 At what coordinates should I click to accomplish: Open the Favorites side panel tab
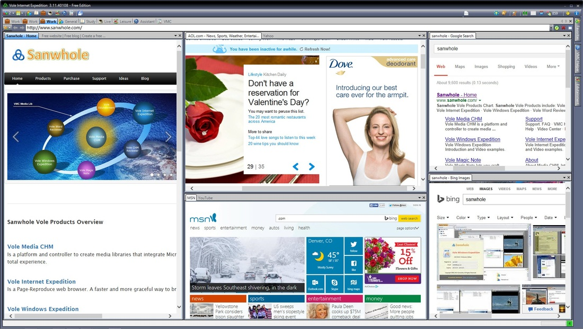click(577, 29)
